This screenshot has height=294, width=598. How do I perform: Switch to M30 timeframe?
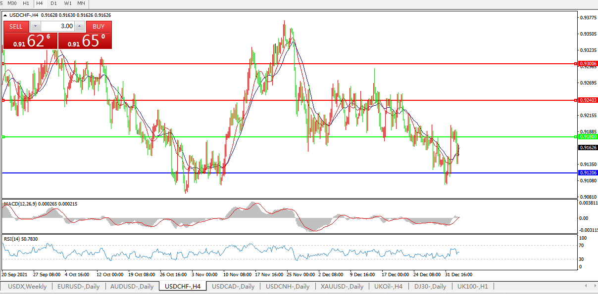click(x=12, y=3)
